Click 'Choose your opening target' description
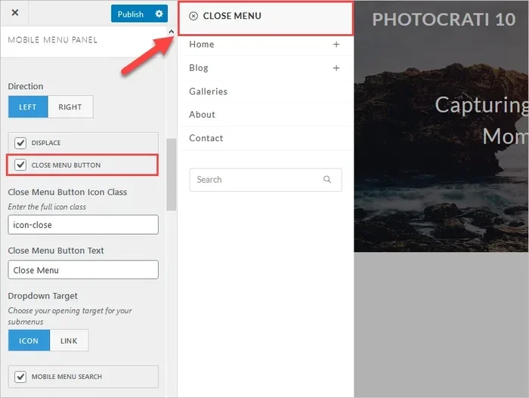The width and height of the screenshot is (529, 398). [x=70, y=316]
